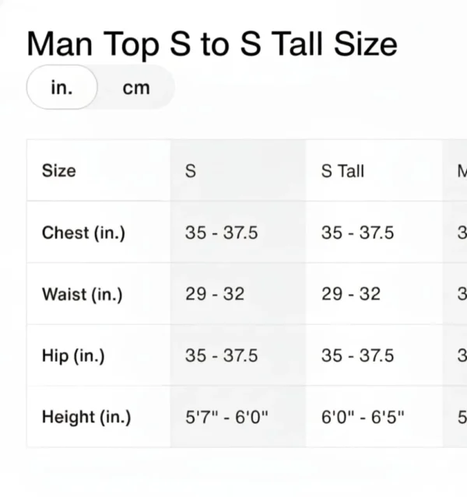Click the S hip measurement cell
Screen dimensions: 467x497
221,356
